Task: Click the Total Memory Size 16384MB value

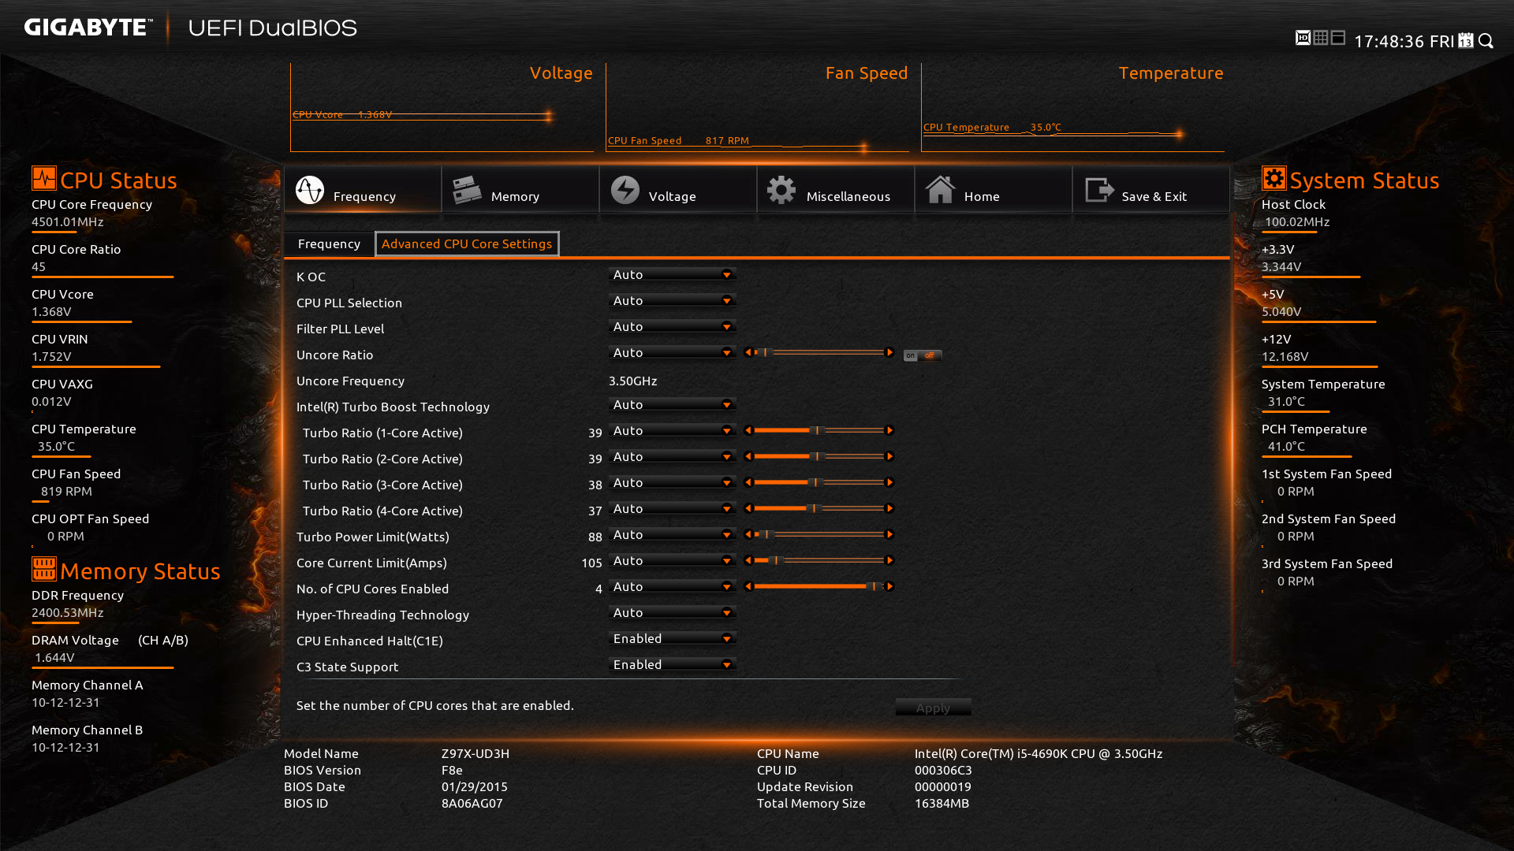Action: click(942, 803)
